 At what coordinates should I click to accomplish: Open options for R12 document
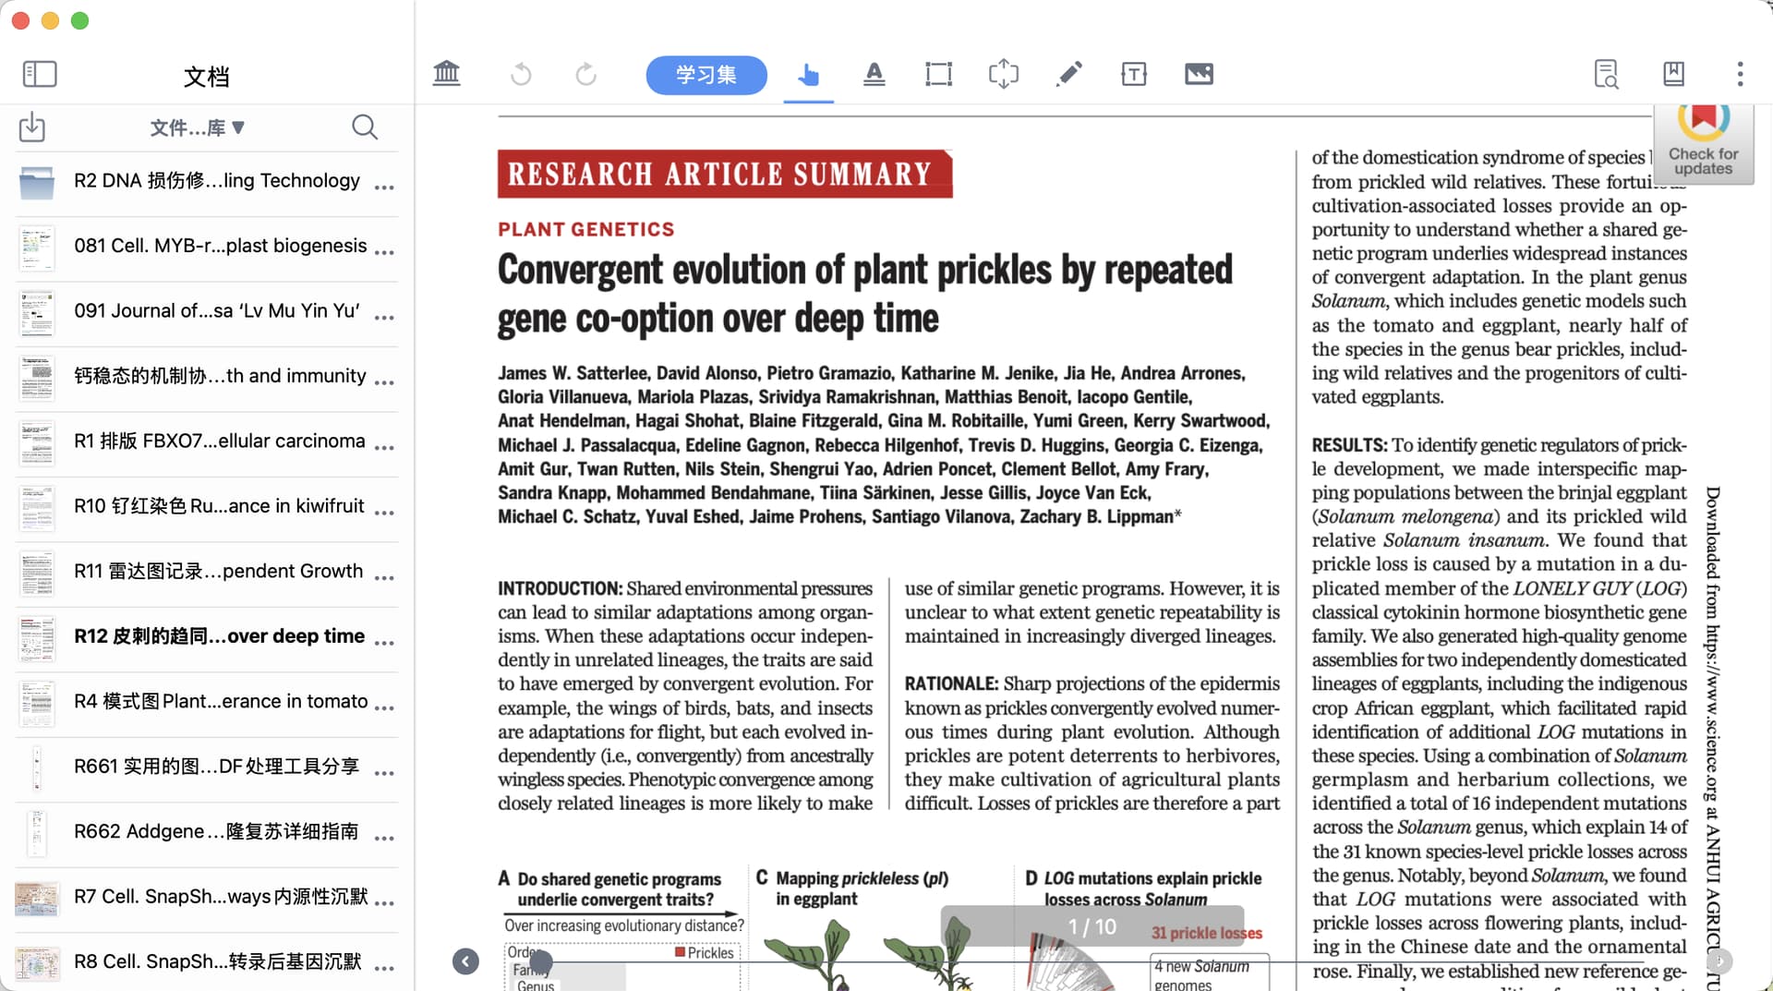tap(384, 642)
